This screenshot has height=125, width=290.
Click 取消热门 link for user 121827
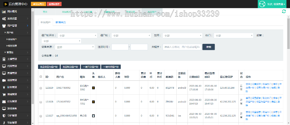(267, 112)
